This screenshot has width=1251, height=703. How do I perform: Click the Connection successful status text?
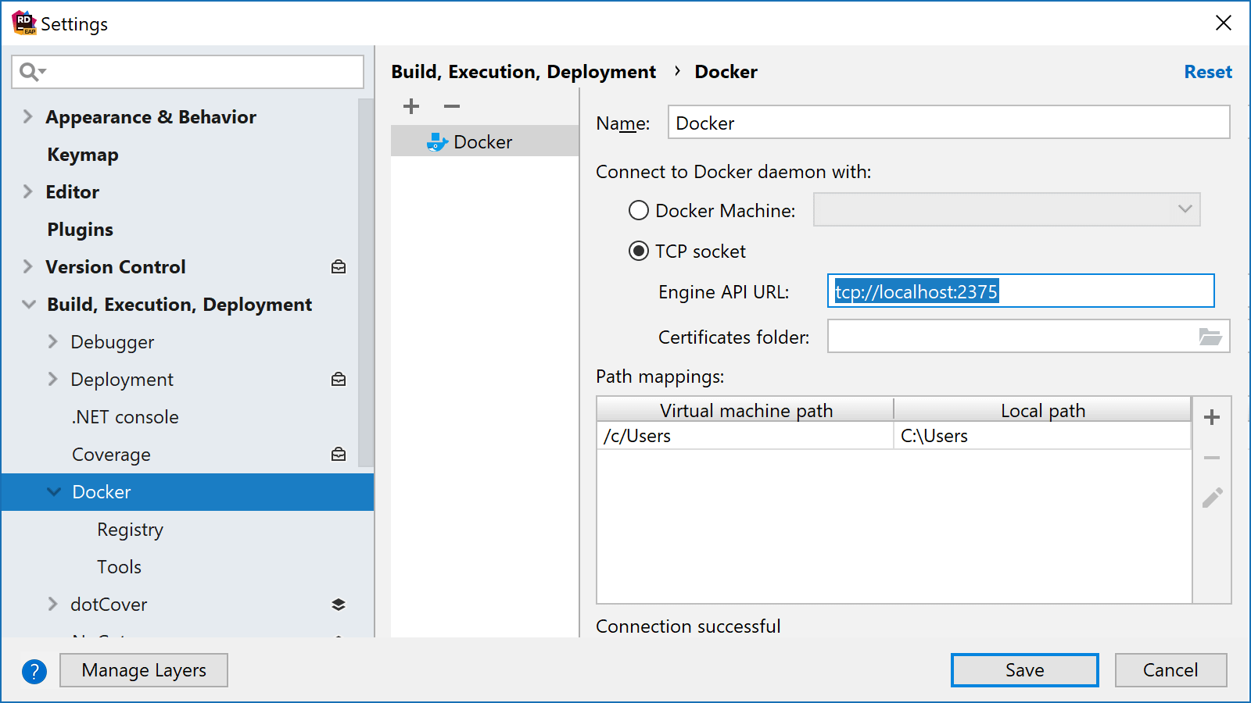click(688, 626)
